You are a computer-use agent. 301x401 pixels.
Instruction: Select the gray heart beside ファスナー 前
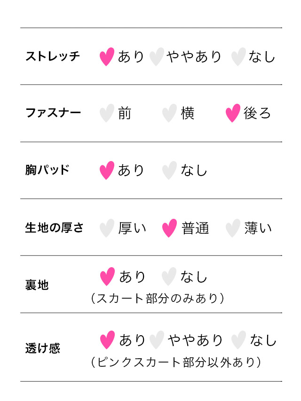107,113
